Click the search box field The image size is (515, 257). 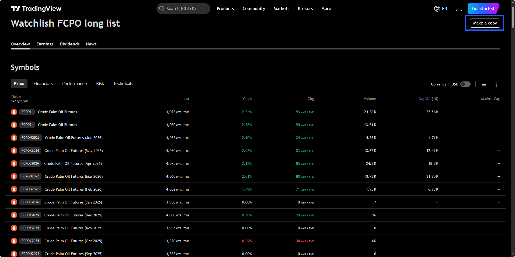pos(183,9)
